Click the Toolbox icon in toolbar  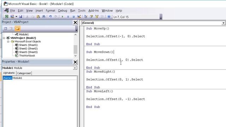102,17
